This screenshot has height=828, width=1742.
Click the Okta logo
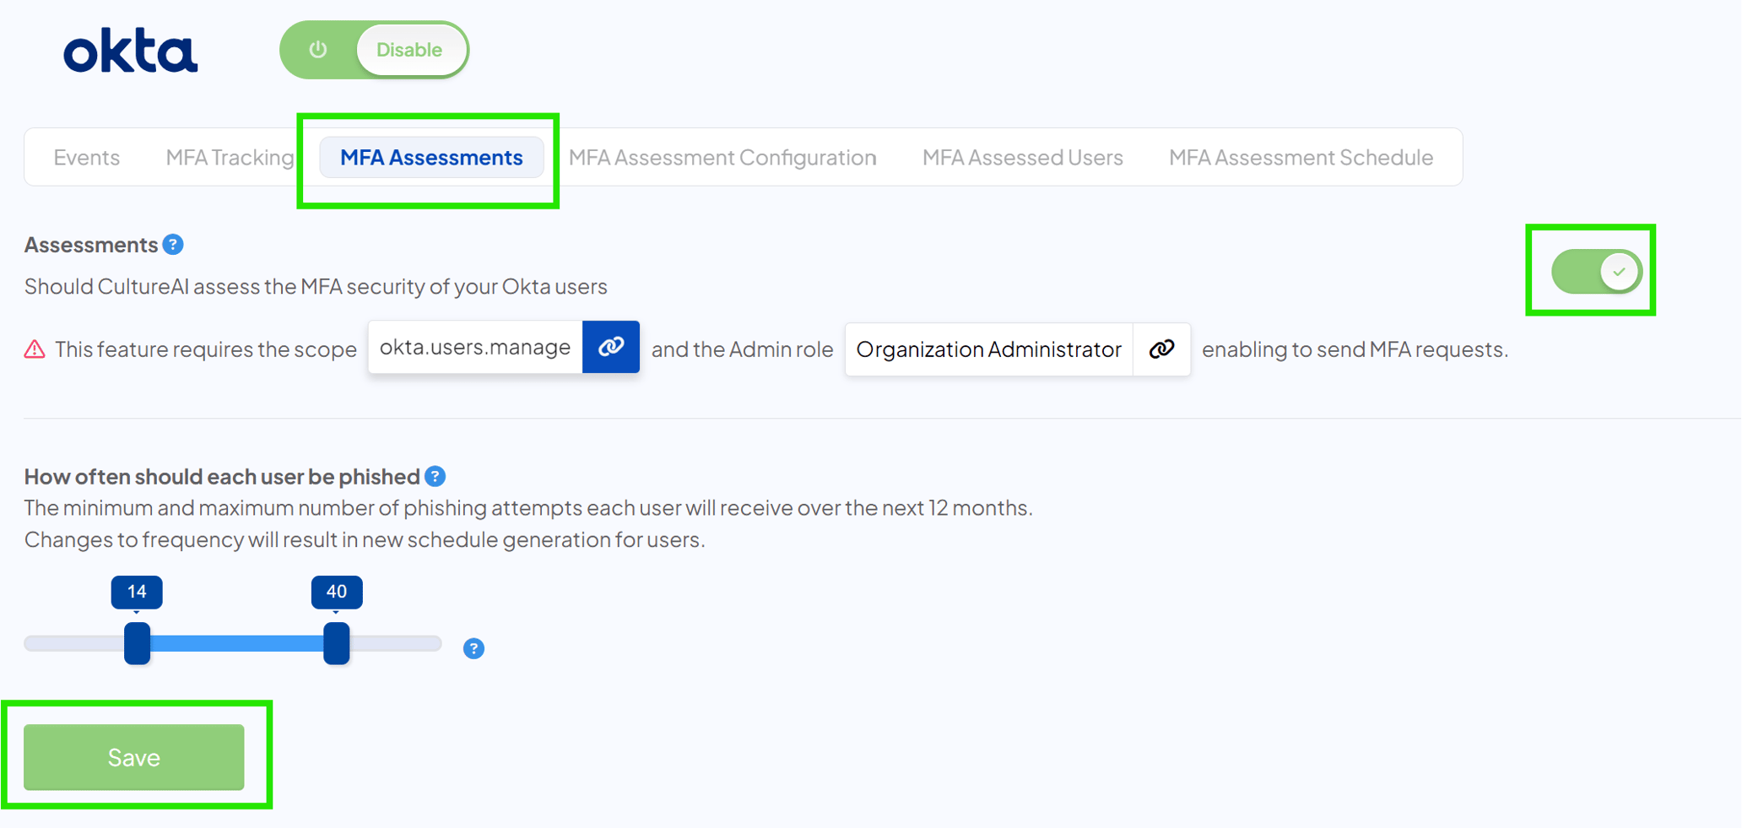pyautogui.click(x=130, y=51)
